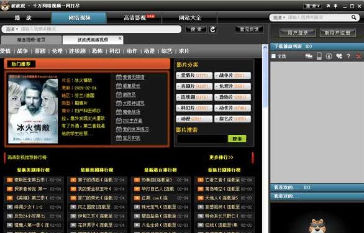Screen dimensions: 364x233
Task: Click the 用户登录 button
Action: click(298, 33)
